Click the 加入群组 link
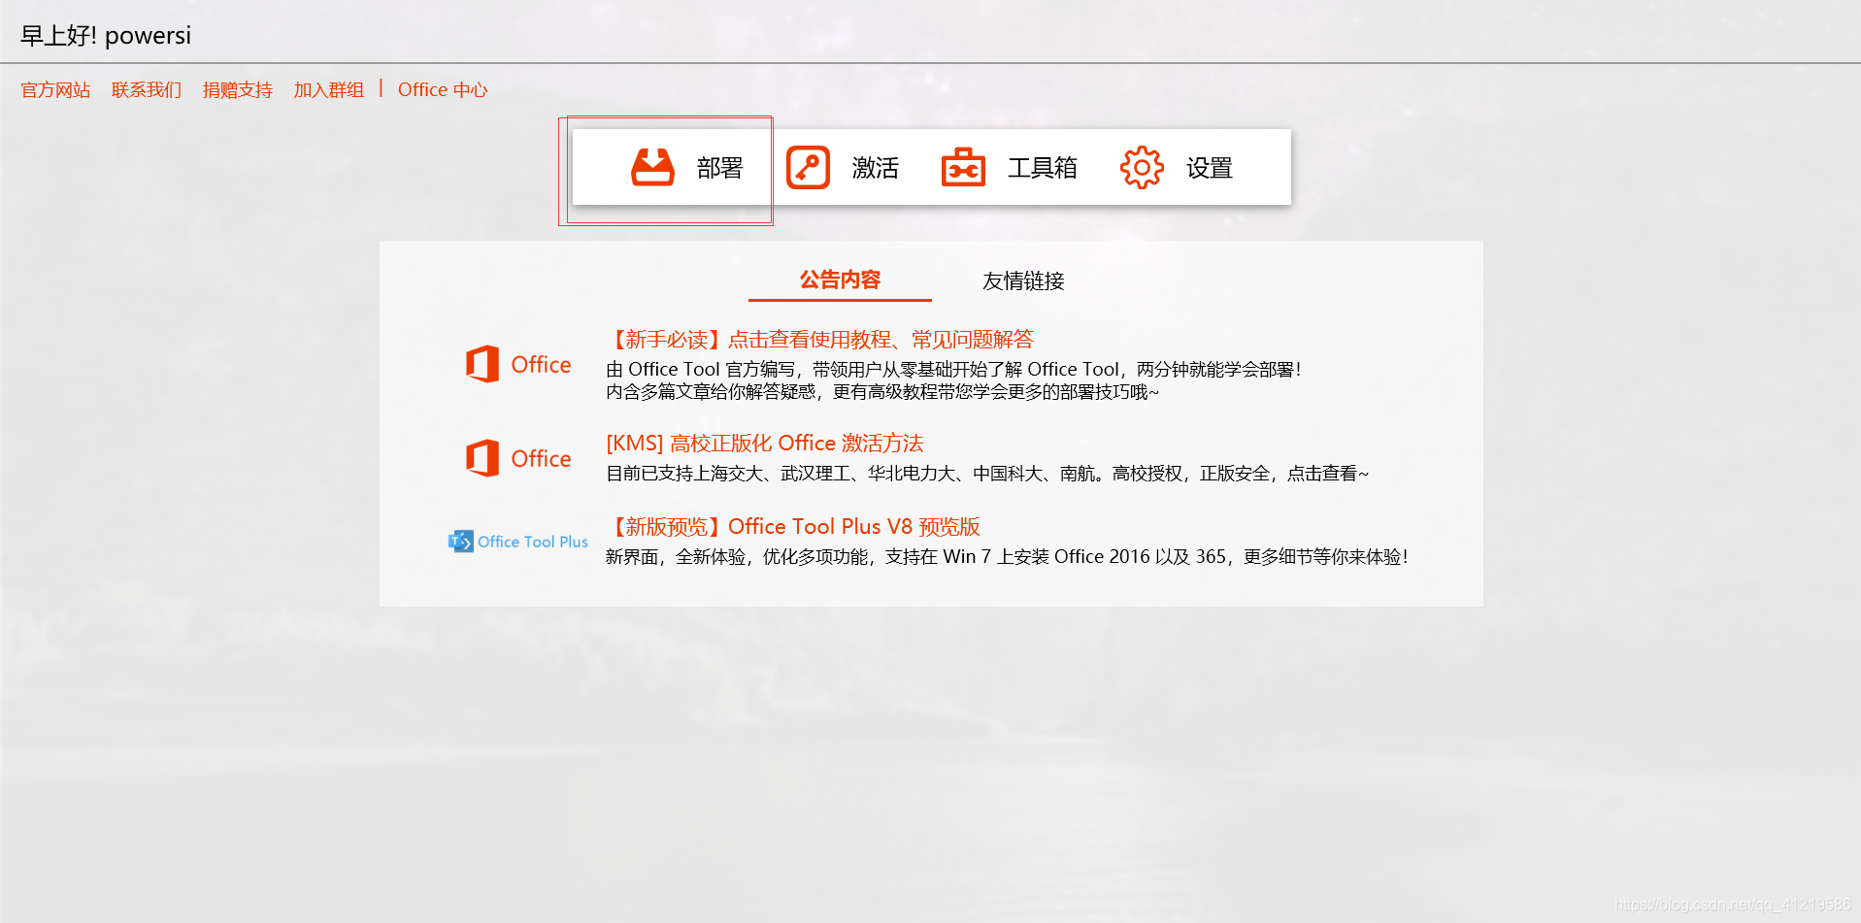The height and width of the screenshot is (923, 1861). [328, 89]
